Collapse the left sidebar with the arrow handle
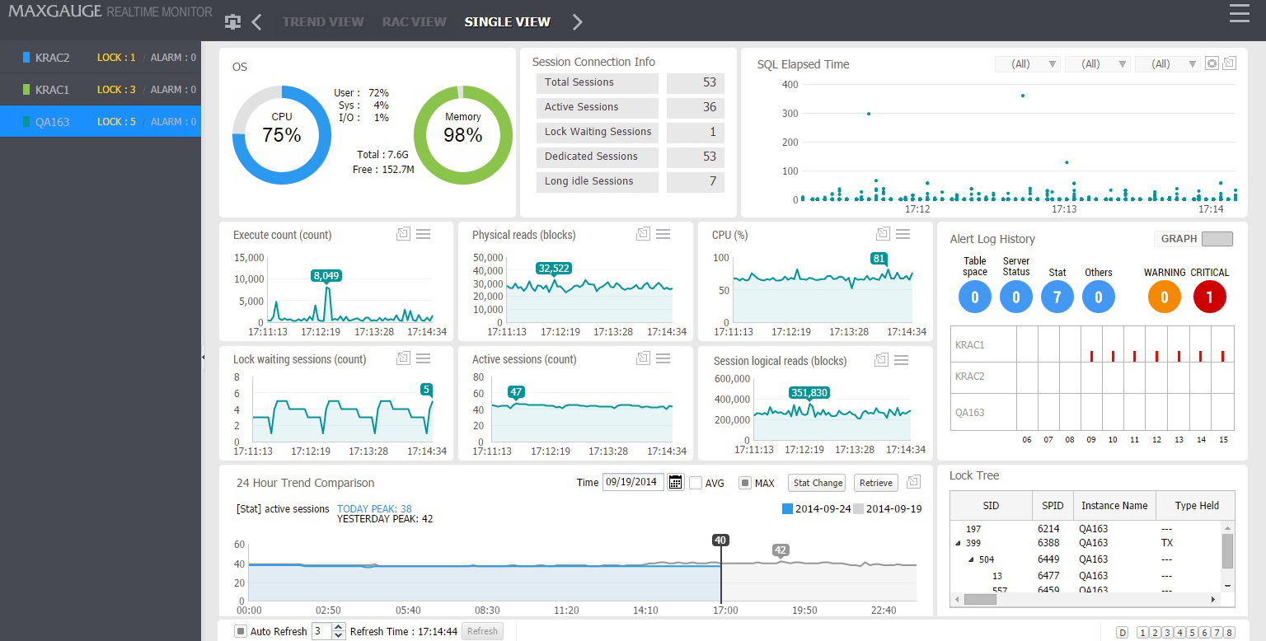Image resolution: width=1266 pixels, height=641 pixels. click(204, 357)
